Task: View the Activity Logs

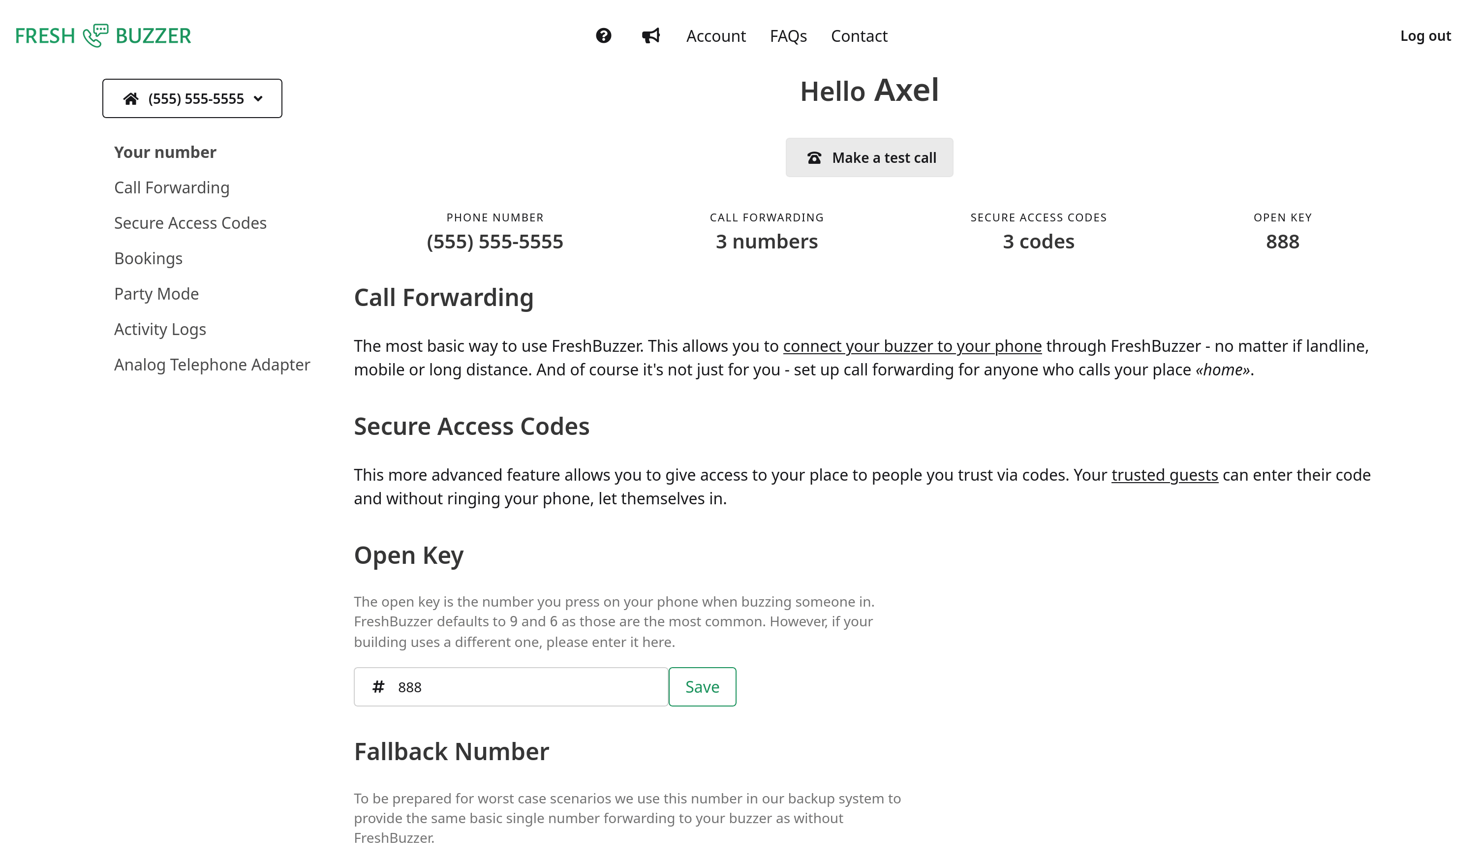Action: 160,330
